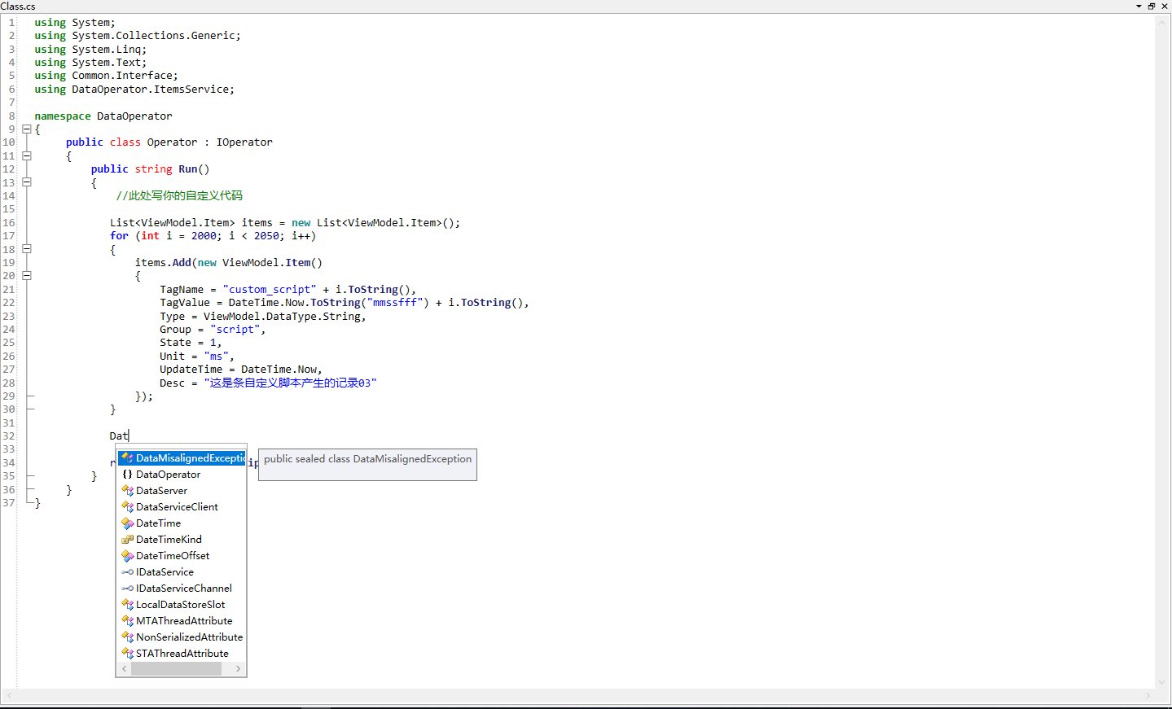Collapse the Operator class block on line 11
Viewport: 1172px width, 709px height.
click(x=27, y=155)
